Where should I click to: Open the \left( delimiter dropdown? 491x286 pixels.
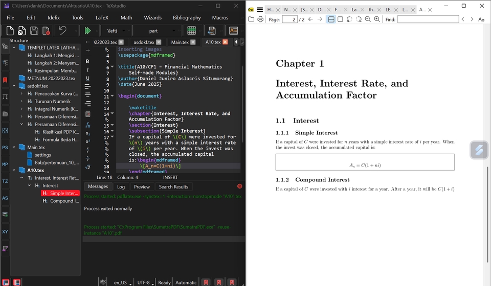tap(123, 31)
